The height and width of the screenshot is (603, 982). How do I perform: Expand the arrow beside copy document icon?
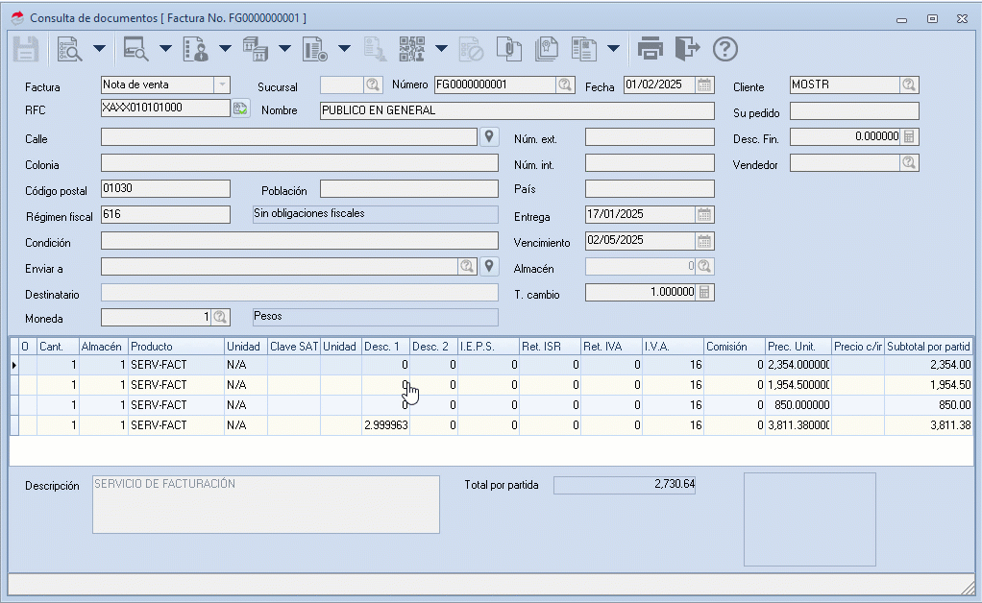614,49
